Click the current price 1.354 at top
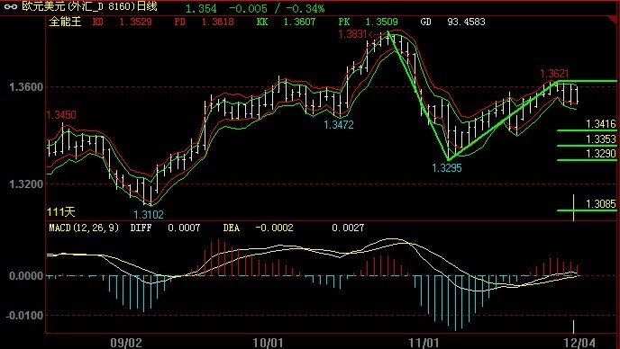Viewport: 620px width, 349px height. [x=201, y=9]
